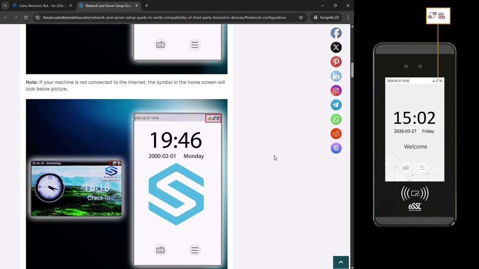Click the "19:46" clock text

[x=176, y=140]
